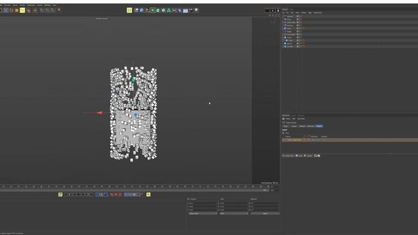Toggle the Z axis lock icon
418x235 pixels.
pyautogui.click(x=52, y=10)
